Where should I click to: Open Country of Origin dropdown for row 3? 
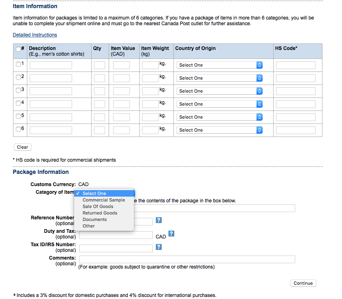219,91
